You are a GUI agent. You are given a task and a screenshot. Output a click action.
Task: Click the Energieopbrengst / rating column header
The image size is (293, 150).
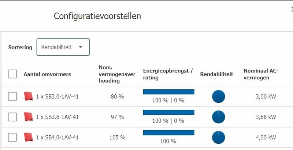[x=168, y=74]
